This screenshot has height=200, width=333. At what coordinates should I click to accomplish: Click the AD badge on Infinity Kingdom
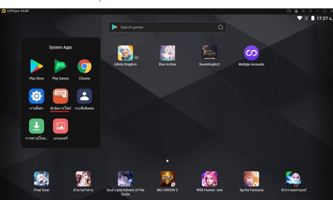pos(136,58)
